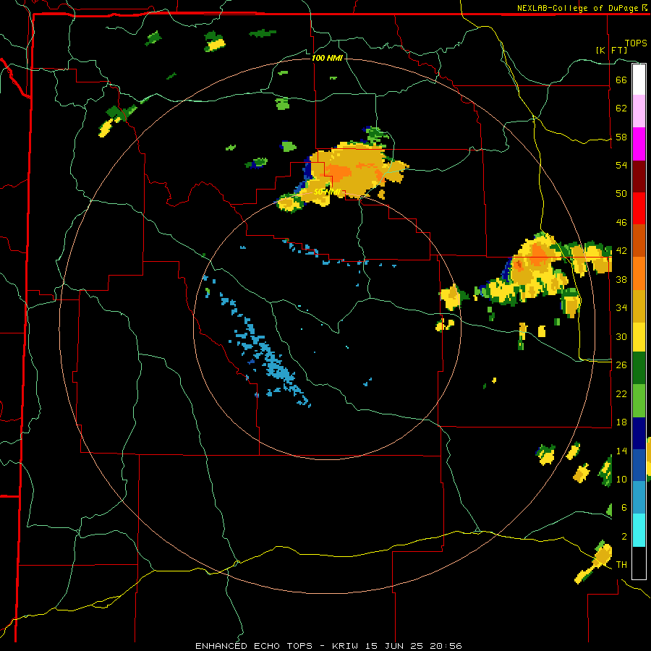651x651 pixels.
Task: Select the light sky-blue legend band
Action: tap(639, 497)
